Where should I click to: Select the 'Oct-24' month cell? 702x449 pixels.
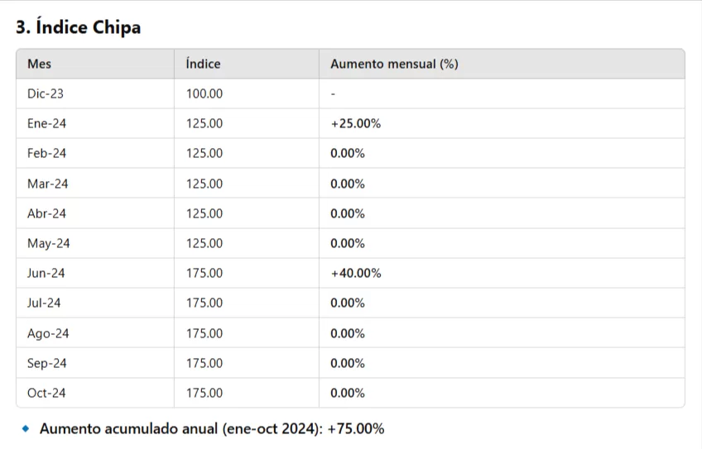(x=46, y=393)
